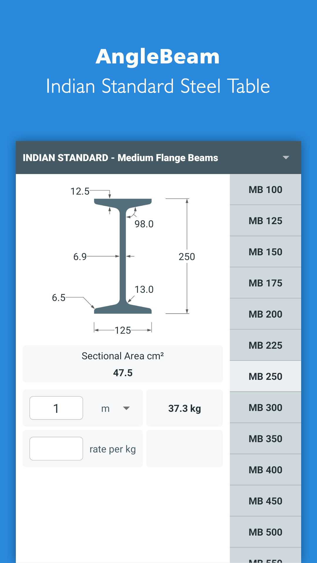The height and width of the screenshot is (563, 317).
Task: Click the Sectional Area 47.5 panel
Action: tap(123, 364)
